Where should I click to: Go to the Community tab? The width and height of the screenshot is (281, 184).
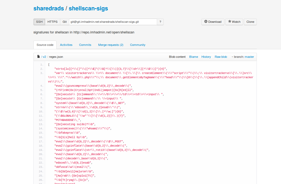(x=137, y=45)
